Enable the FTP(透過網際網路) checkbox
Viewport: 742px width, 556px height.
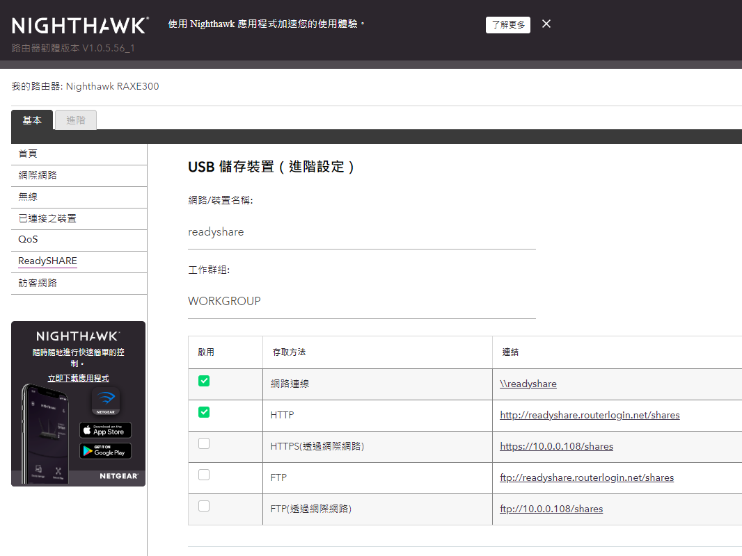pos(204,506)
